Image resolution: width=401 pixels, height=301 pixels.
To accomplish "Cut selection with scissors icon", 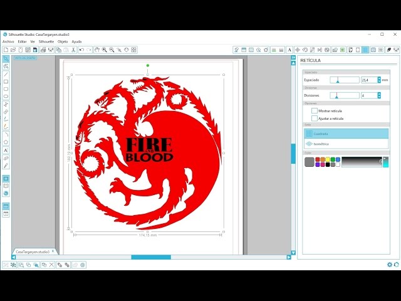I will 73,50.
